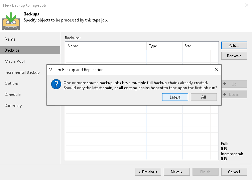The image size is (252, 180).
Task: Click the Add... button
Action: click(x=234, y=46)
